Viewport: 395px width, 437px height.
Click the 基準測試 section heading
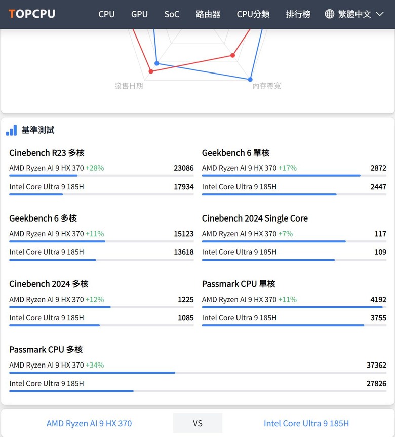click(38, 130)
